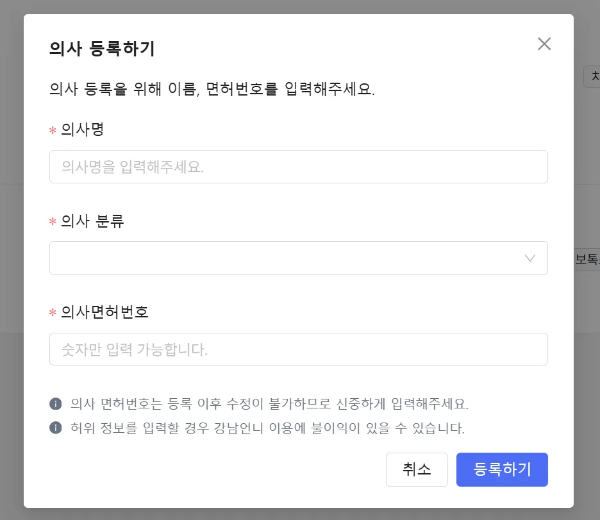Image resolution: width=600 pixels, height=520 pixels.
Task: Click the 의사명 field label
Action: (82, 130)
